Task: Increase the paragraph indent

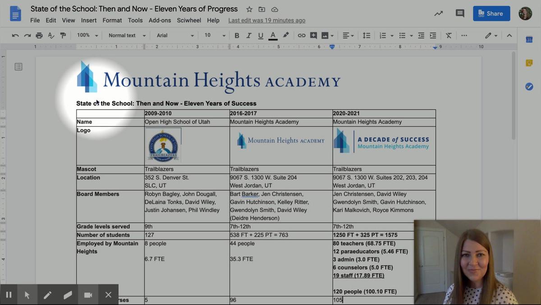Action: coord(433,35)
